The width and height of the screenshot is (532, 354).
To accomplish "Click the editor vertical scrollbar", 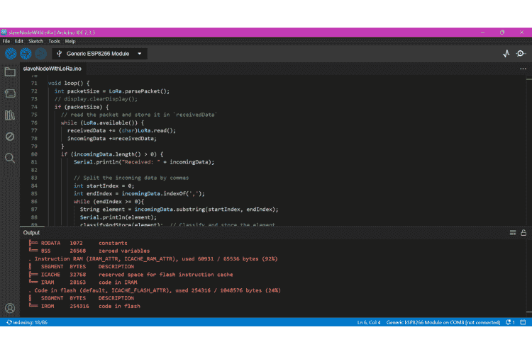I will point(529,150).
